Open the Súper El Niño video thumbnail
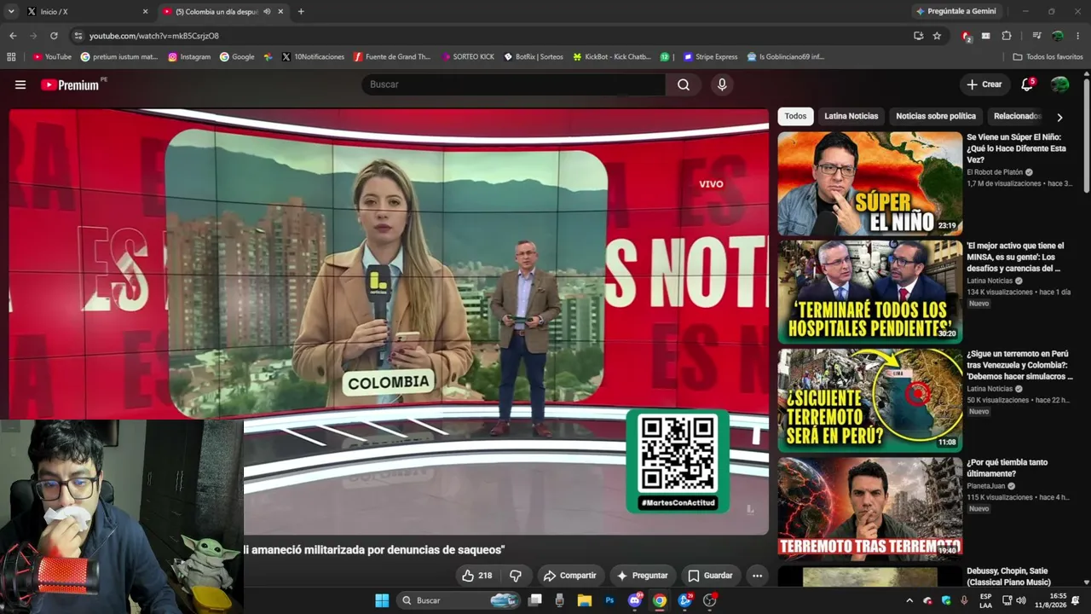1091x614 pixels. pyautogui.click(x=869, y=183)
